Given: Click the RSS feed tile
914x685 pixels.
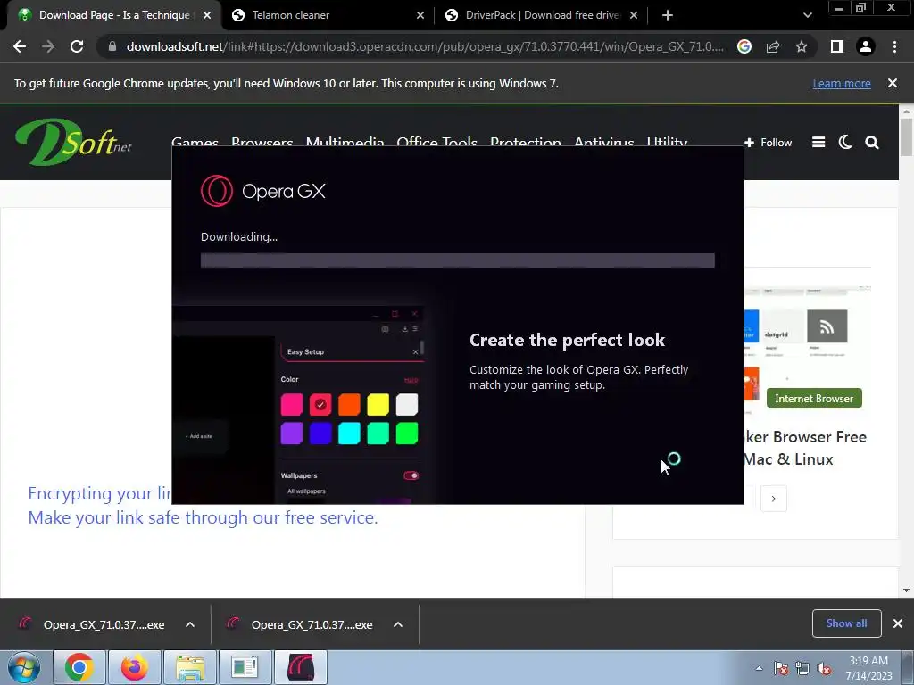Looking at the screenshot, I should coord(827,326).
